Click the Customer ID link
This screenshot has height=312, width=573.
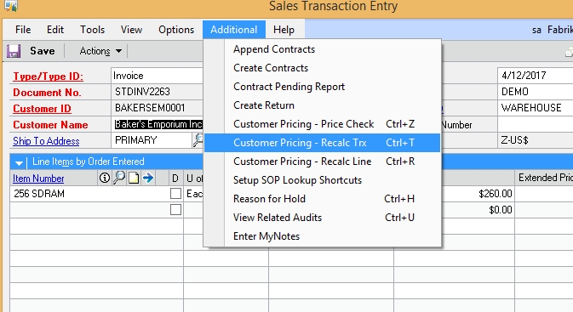coord(42,109)
